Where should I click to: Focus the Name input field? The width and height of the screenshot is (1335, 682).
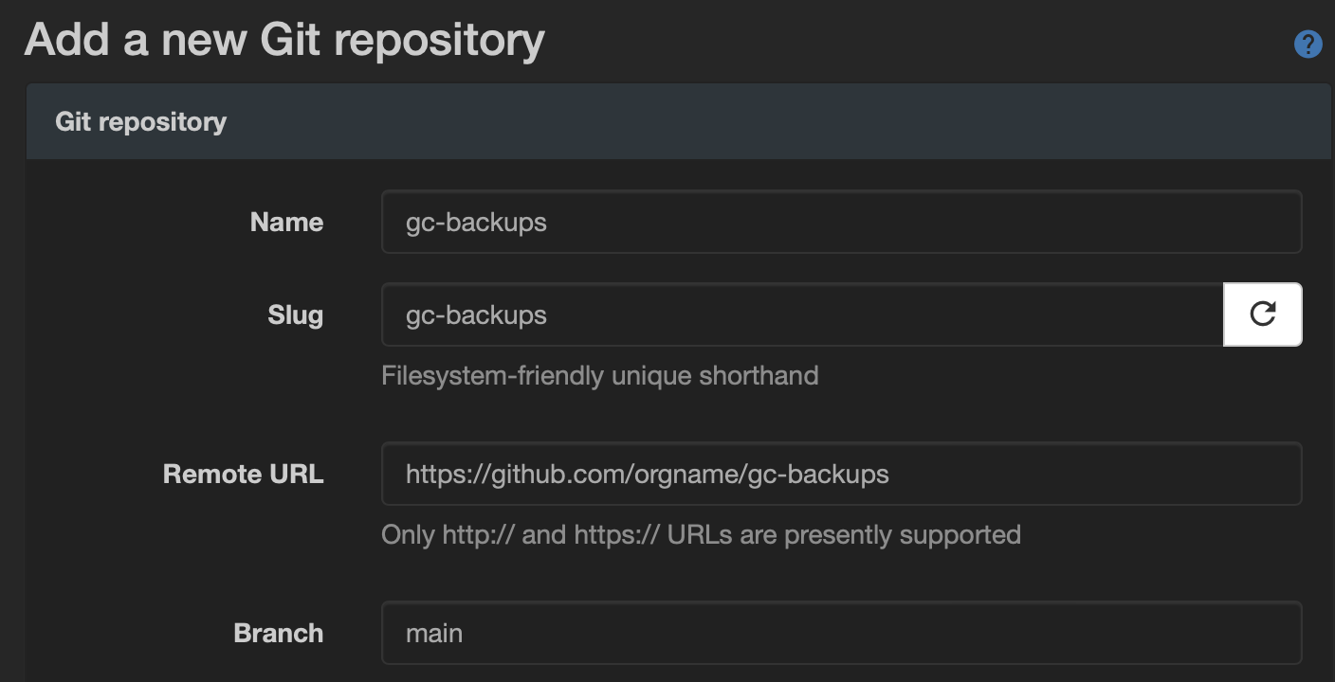[x=841, y=222]
